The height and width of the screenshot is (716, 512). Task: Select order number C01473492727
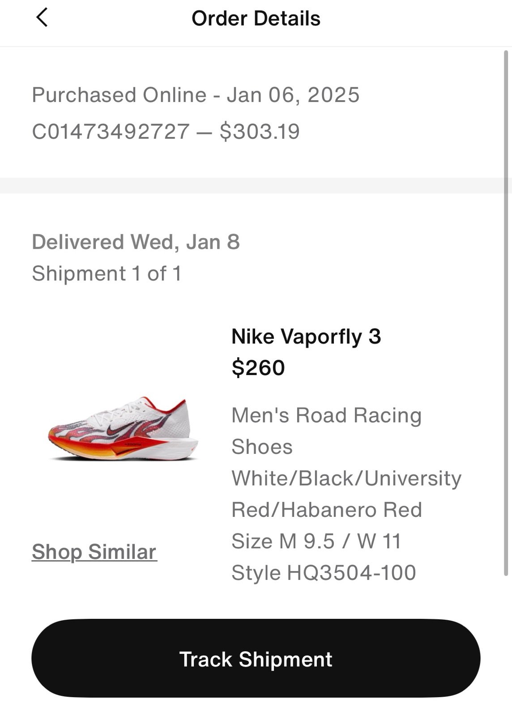111,132
